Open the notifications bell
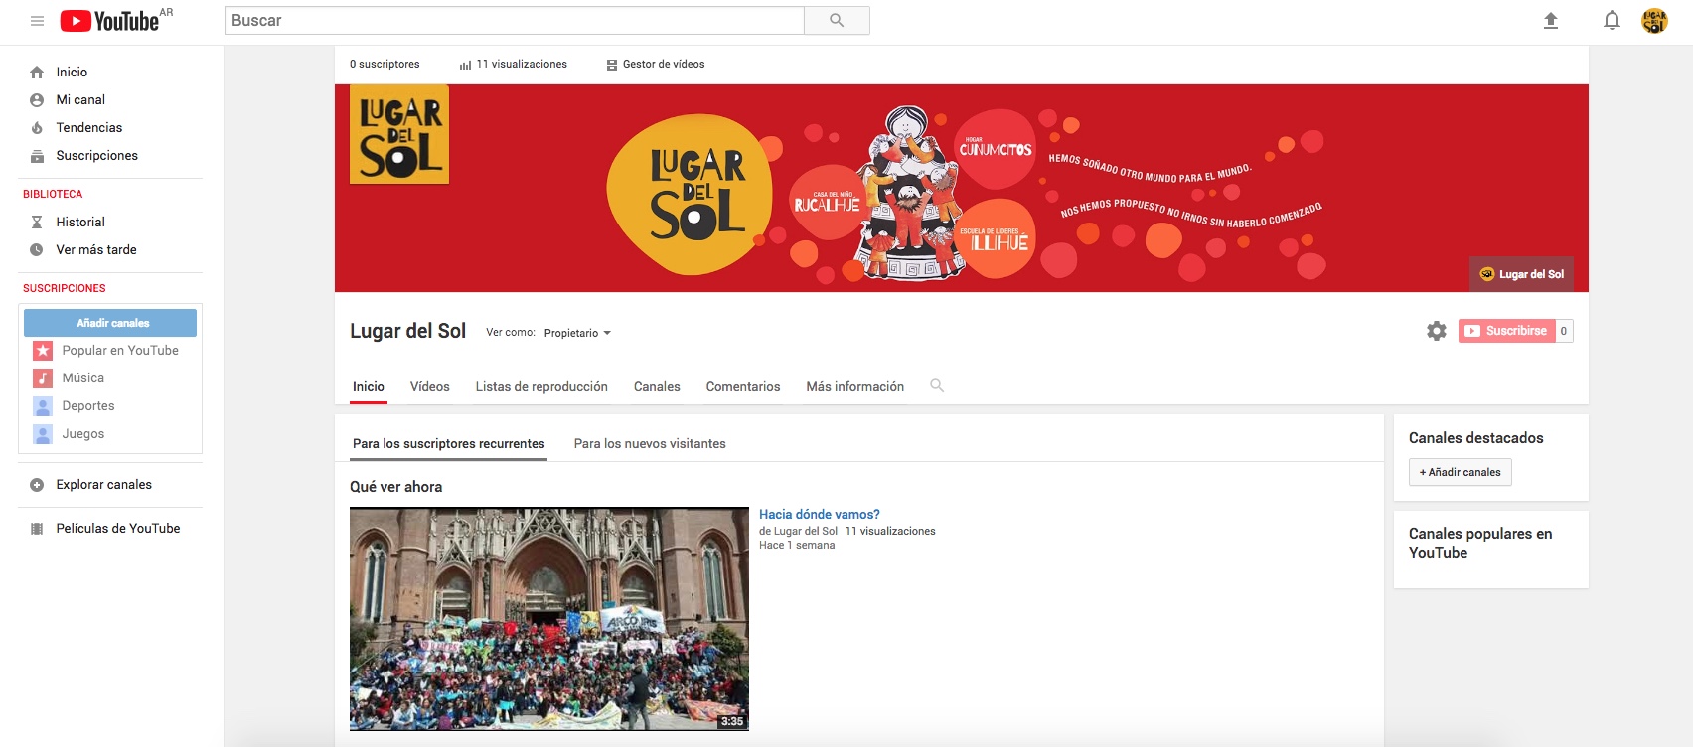Image resolution: width=1693 pixels, height=747 pixels. click(x=1613, y=21)
